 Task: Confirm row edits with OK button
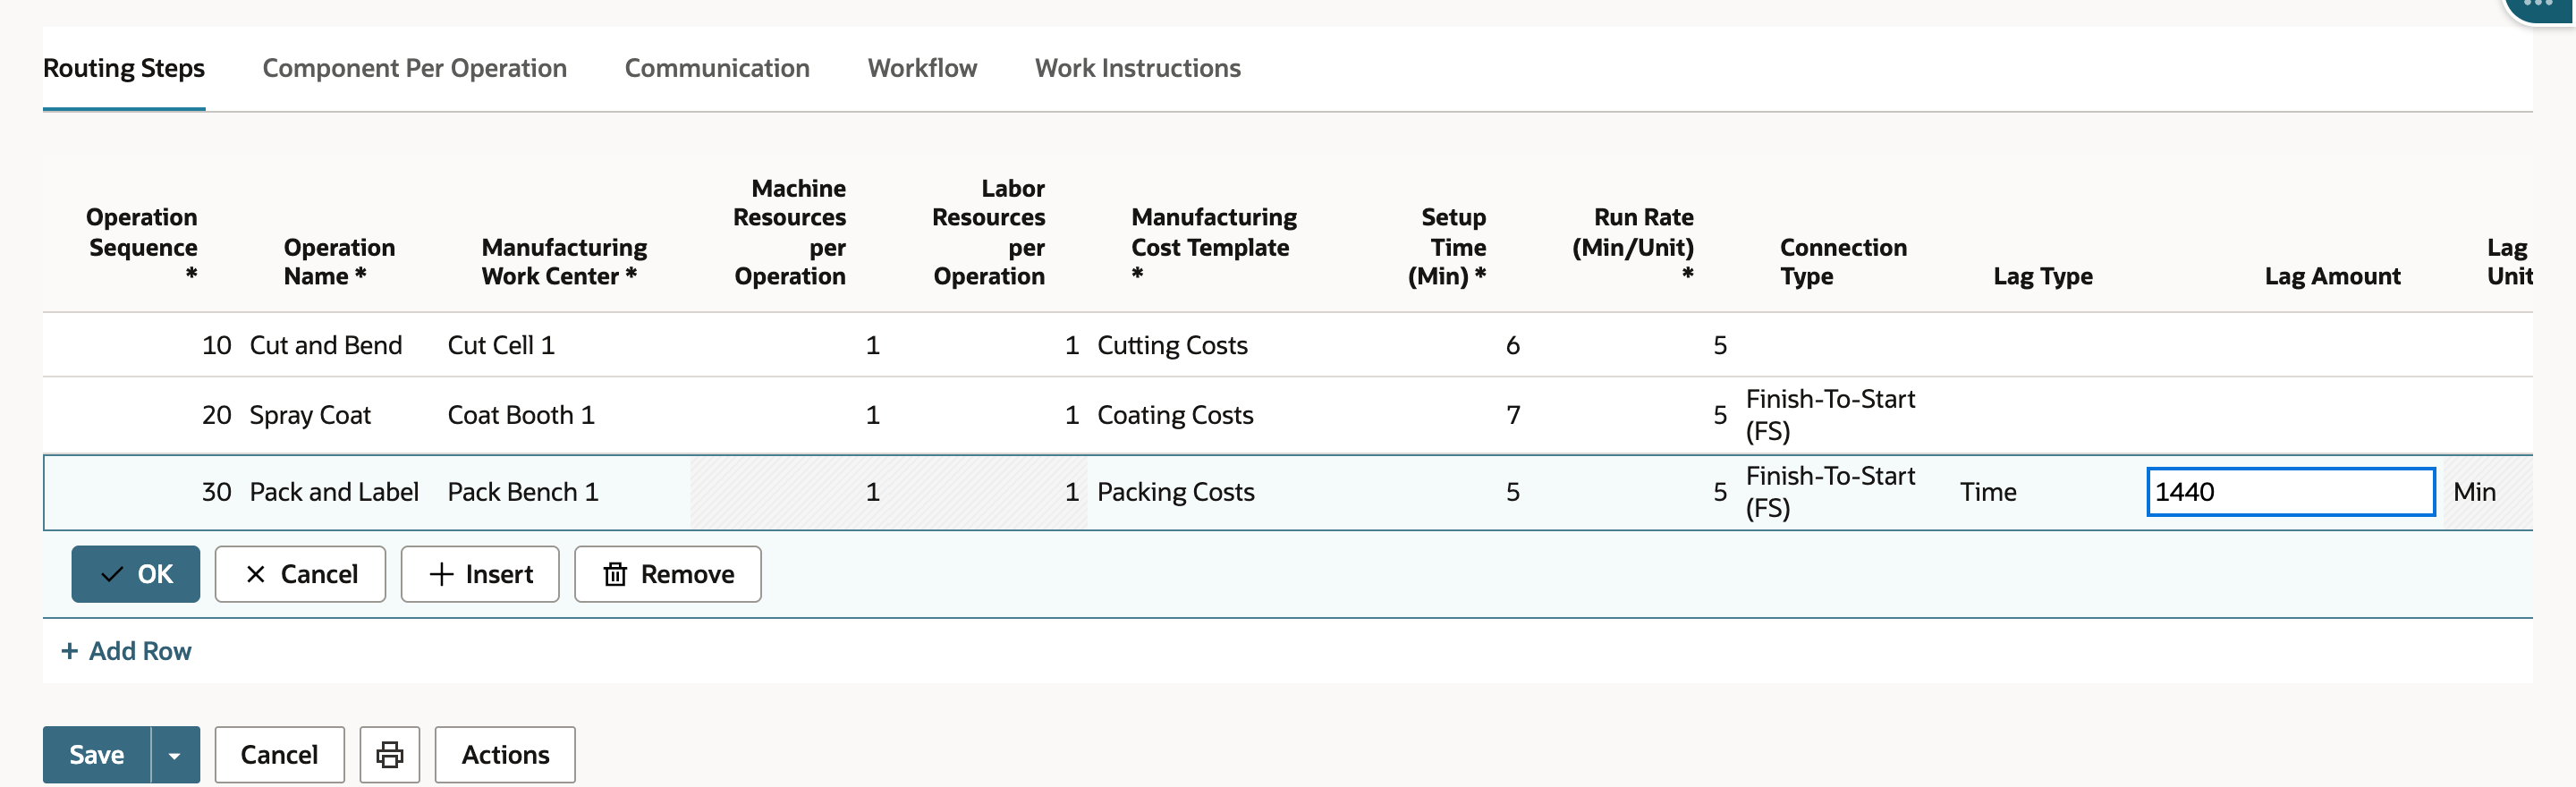click(136, 574)
